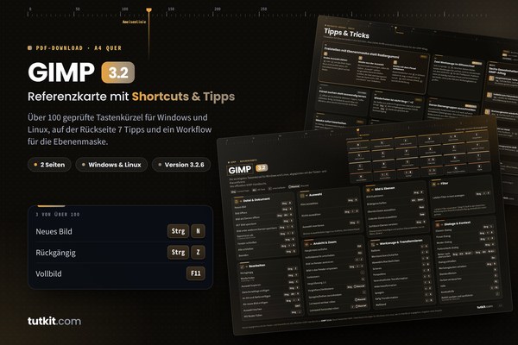Image resolution: width=518 pixels, height=345 pixels.
Task: Click the ruler label "100"
Action: coord(125,9)
